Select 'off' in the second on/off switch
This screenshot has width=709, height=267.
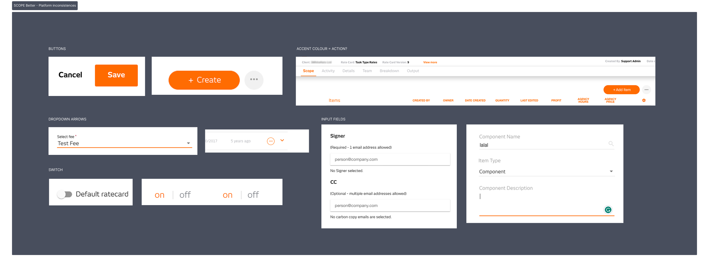253,195
